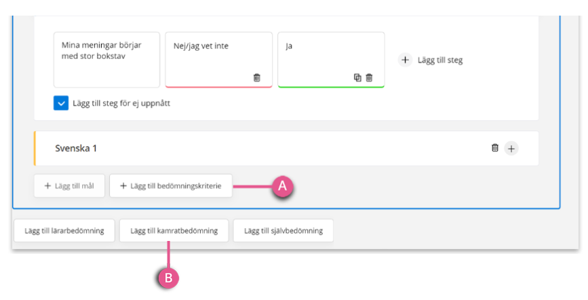Click the plus icon for Lägg till steg
This screenshot has width=588, height=300.
[405, 60]
